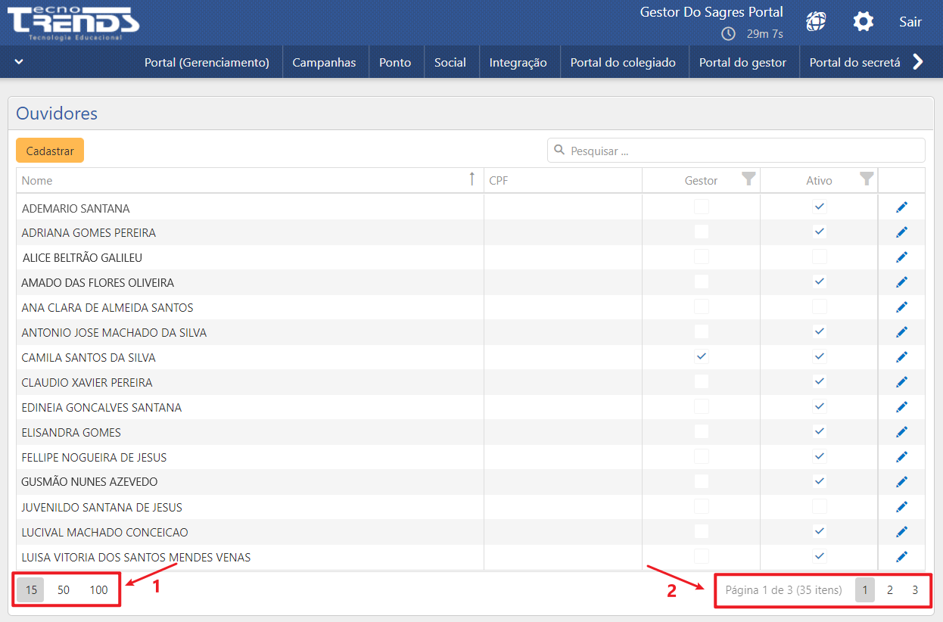Open settings gear icon in header
This screenshot has height=622, width=943.
click(x=863, y=22)
